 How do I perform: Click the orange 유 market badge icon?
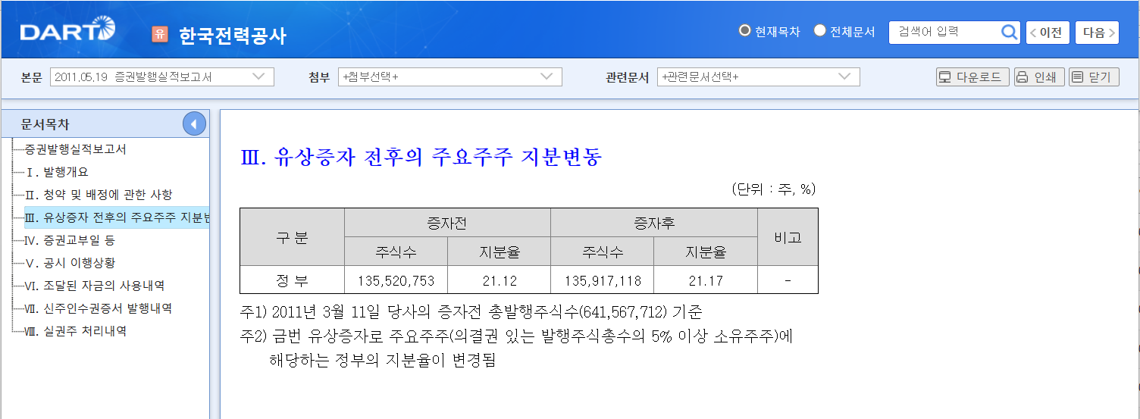tap(159, 34)
